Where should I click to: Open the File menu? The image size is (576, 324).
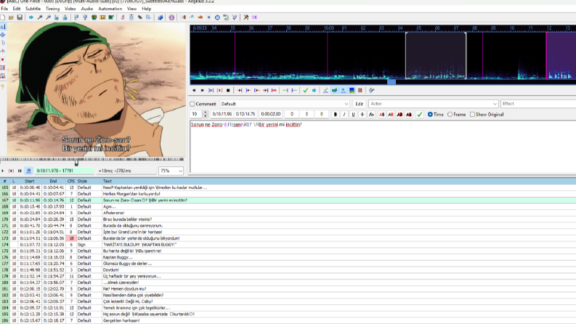[x=4, y=9]
